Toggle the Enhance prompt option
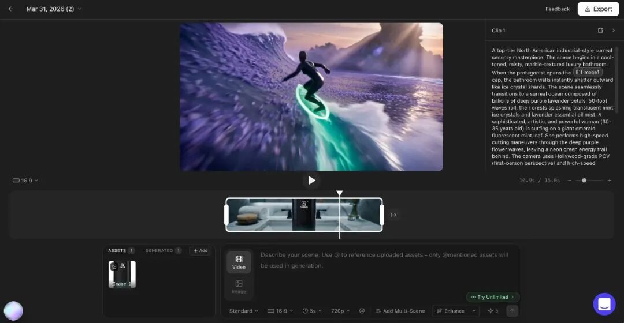This screenshot has height=323, width=624. (451, 311)
